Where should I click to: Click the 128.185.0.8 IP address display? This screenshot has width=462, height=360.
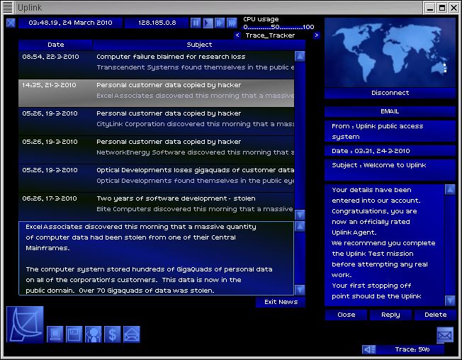pyautogui.click(x=157, y=23)
